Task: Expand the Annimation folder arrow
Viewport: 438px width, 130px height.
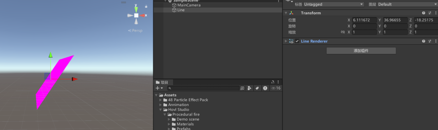Action: [x=160, y=105]
